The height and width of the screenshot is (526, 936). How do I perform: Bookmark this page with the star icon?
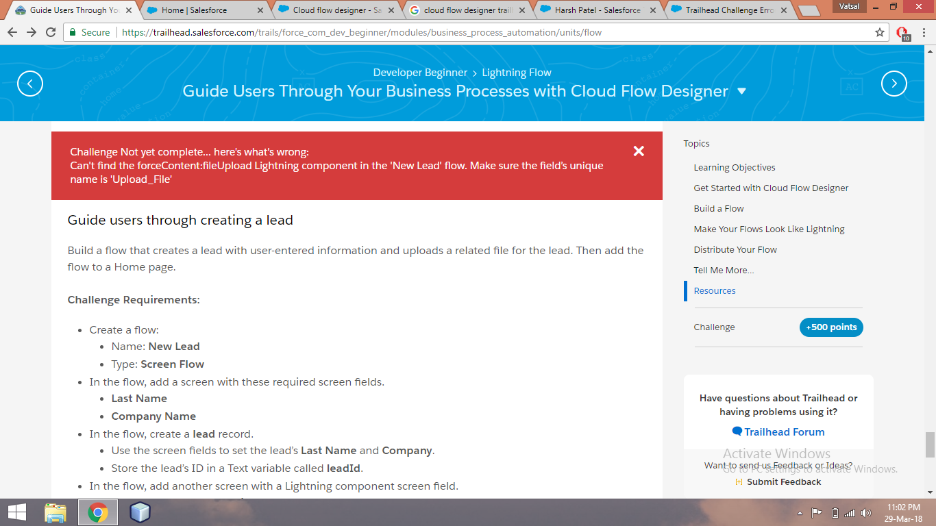[880, 32]
